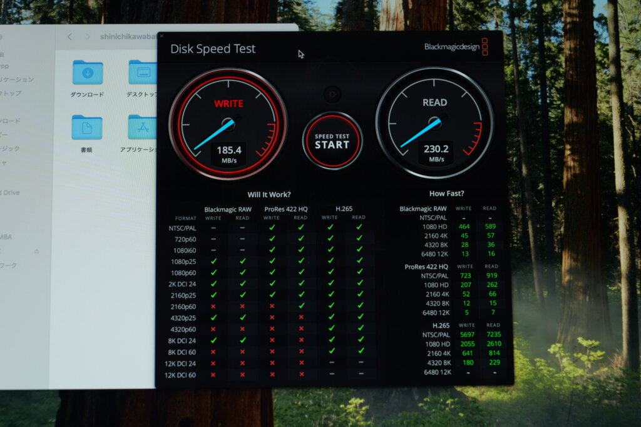Open the 書類 folder in Finder
Screen dimensions: 641x427
click(86, 134)
